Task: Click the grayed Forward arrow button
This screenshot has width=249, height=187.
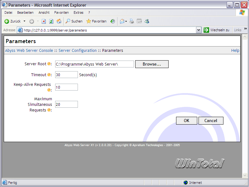Action: 31,21
